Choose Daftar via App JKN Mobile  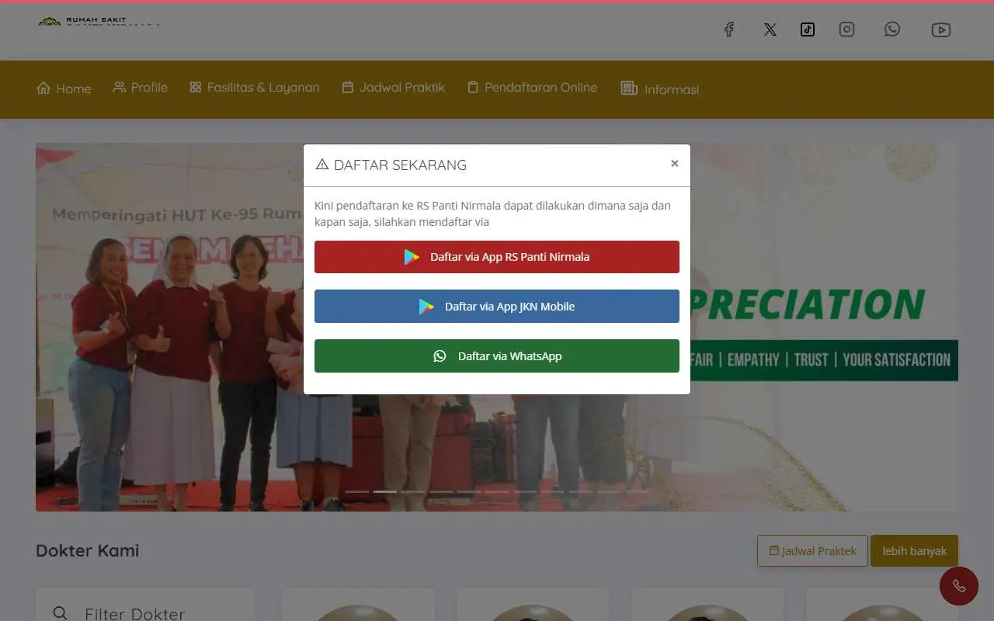click(497, 307)
